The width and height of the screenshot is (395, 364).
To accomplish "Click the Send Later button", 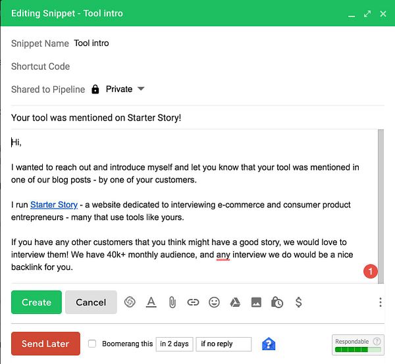I will click(45, 344).
